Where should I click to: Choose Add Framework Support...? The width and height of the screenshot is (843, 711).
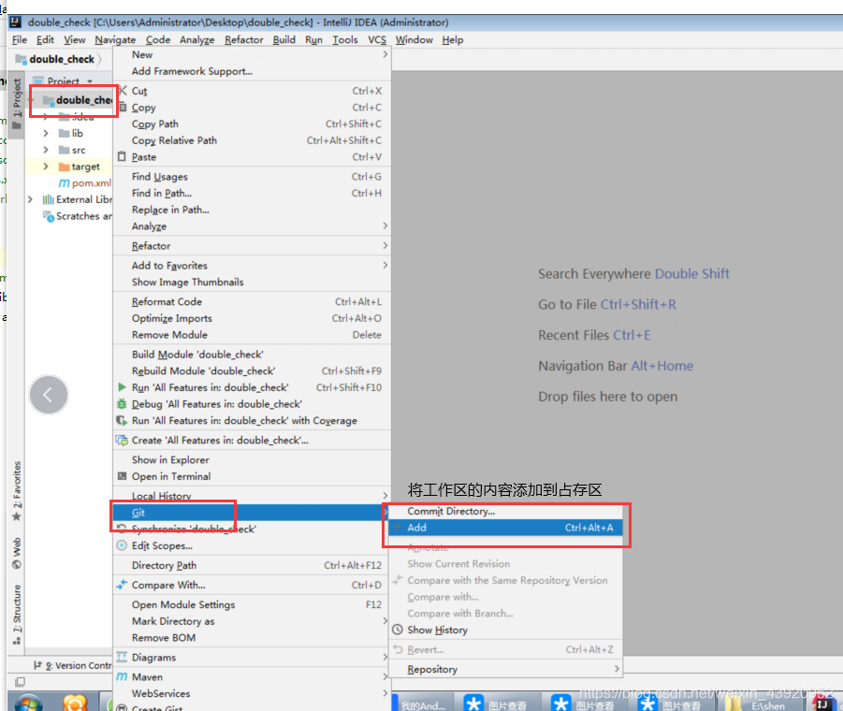click(x=252, y=71)
